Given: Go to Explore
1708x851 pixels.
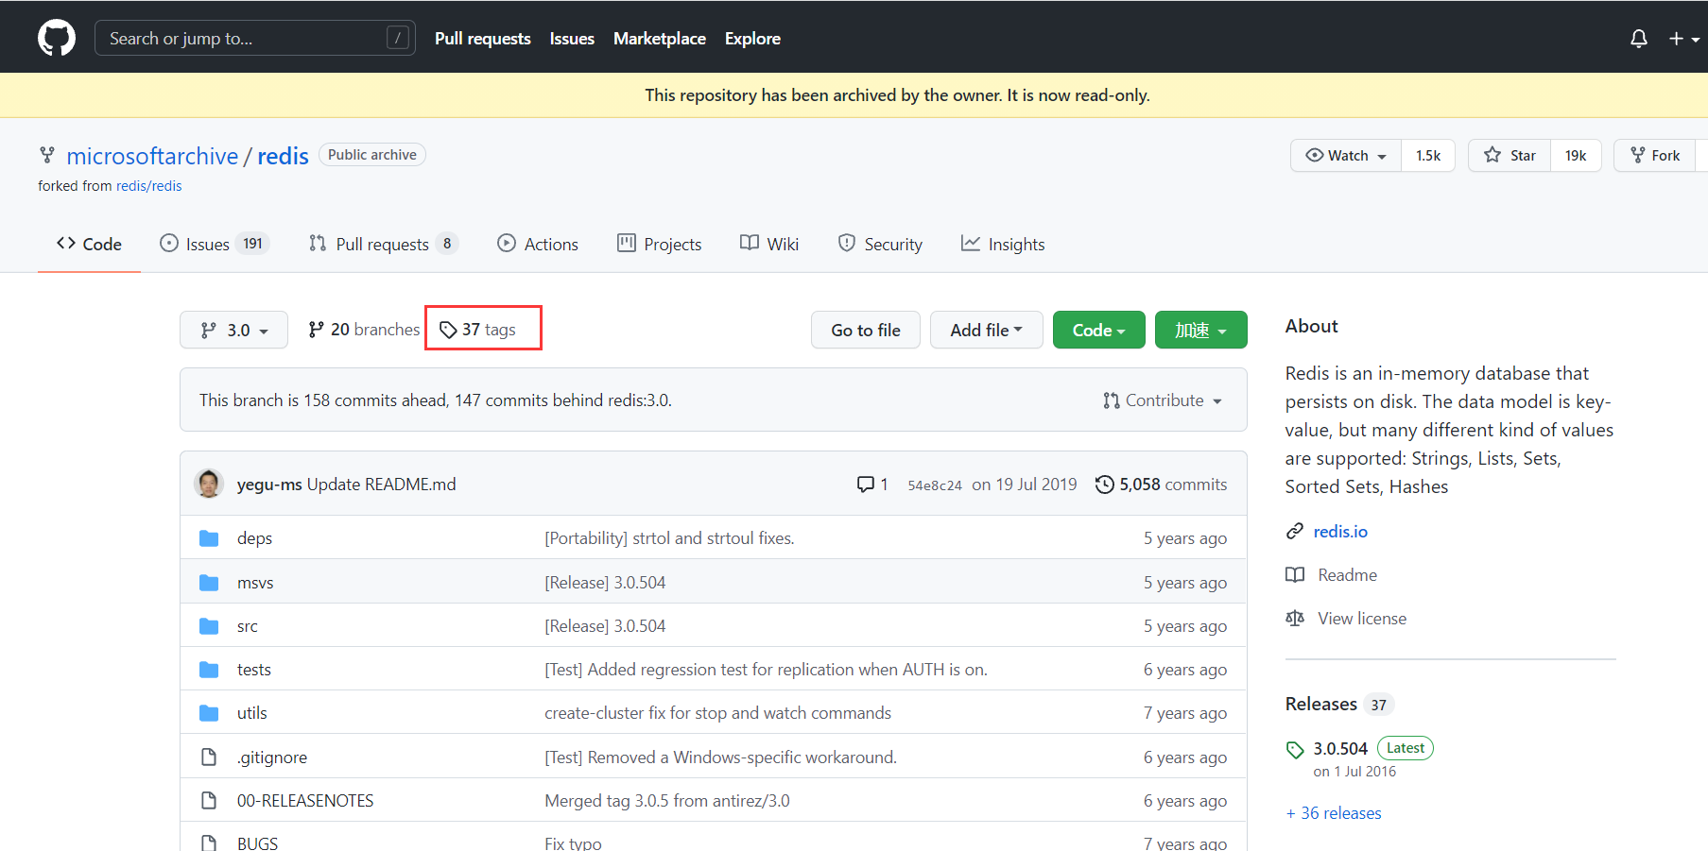Looking at the screenshot, I should pos(752,39).
